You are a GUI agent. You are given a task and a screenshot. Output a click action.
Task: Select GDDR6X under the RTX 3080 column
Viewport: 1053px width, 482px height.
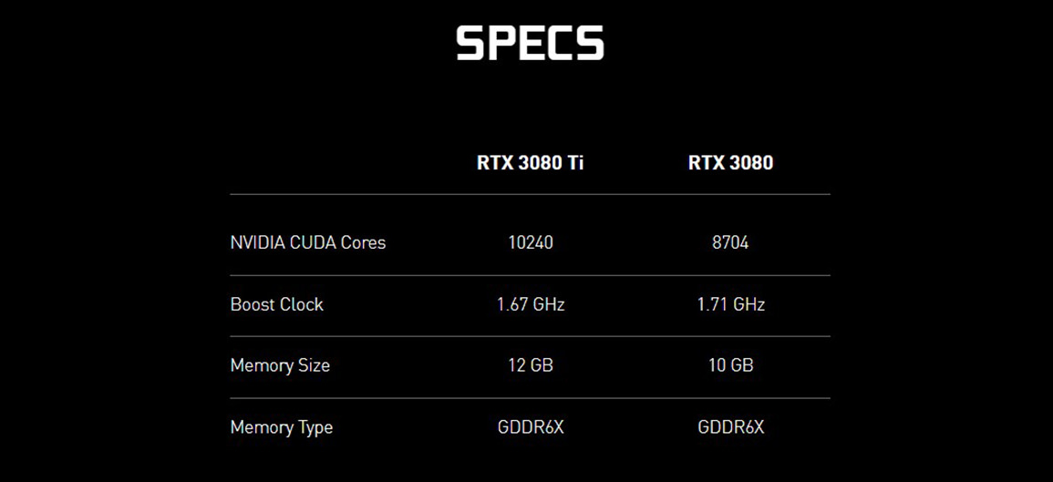point(730,427)
